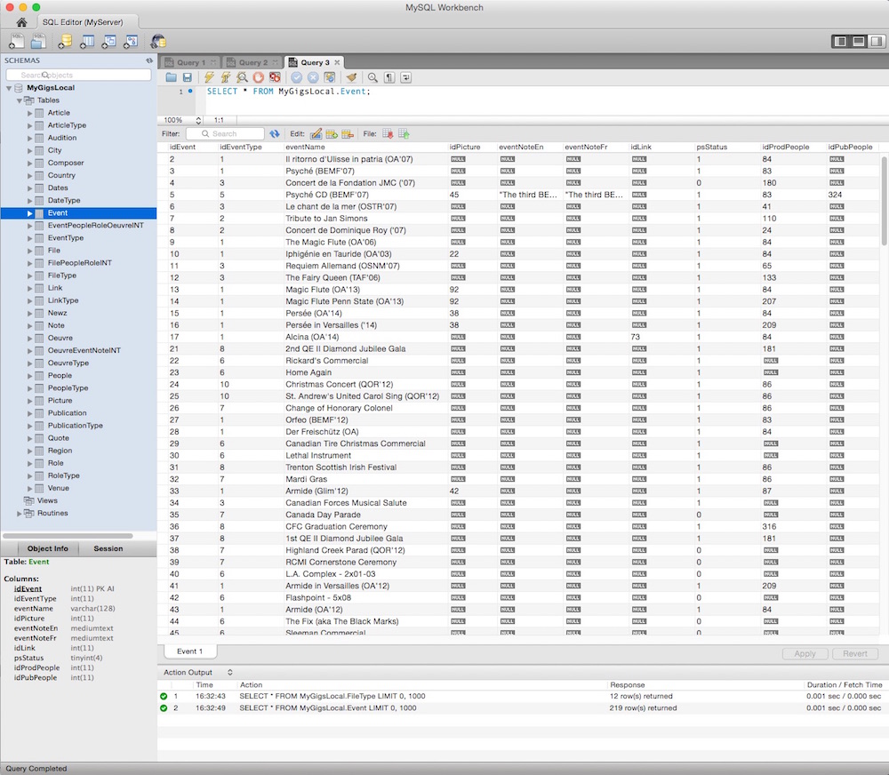Image resolution: width=889 pixels, height=775 pixels.
Task: Expand the EventType table node
Action: [29, 238]
